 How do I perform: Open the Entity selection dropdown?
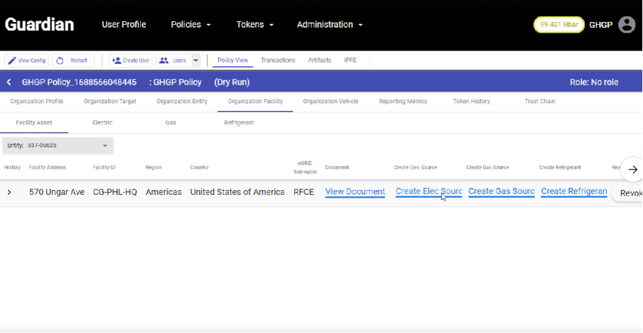tap(57, 145)
